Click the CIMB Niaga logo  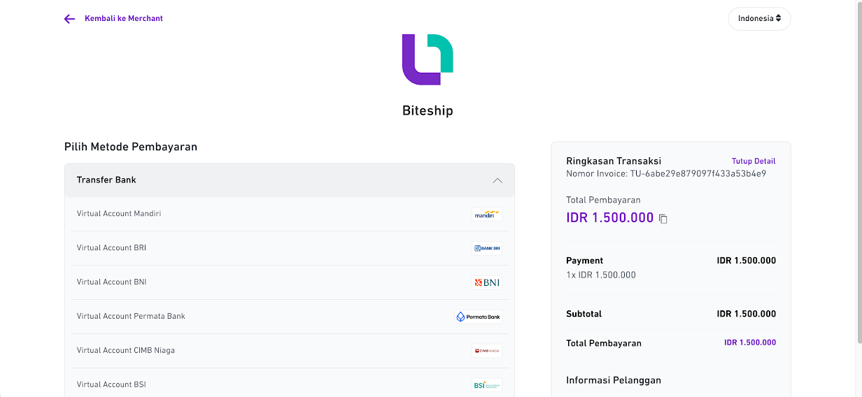click(x=487, y=351)
